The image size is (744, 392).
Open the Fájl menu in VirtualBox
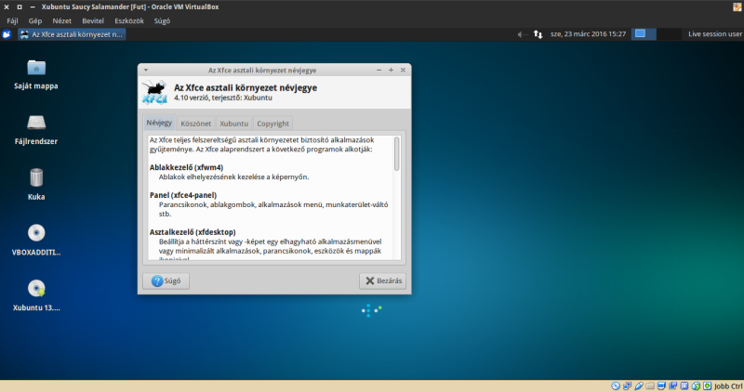12,20
